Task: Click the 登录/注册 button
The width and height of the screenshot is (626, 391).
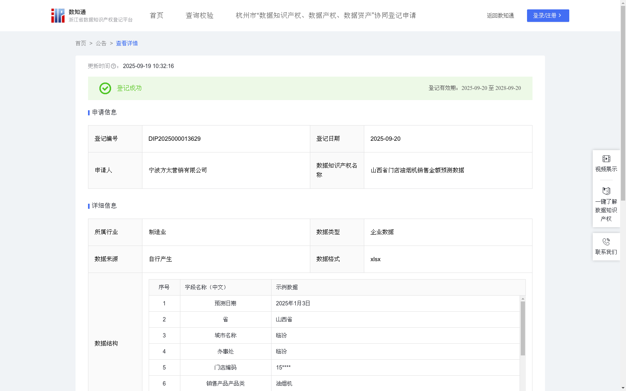Action: pyautogui.click(x=548, y=16)
